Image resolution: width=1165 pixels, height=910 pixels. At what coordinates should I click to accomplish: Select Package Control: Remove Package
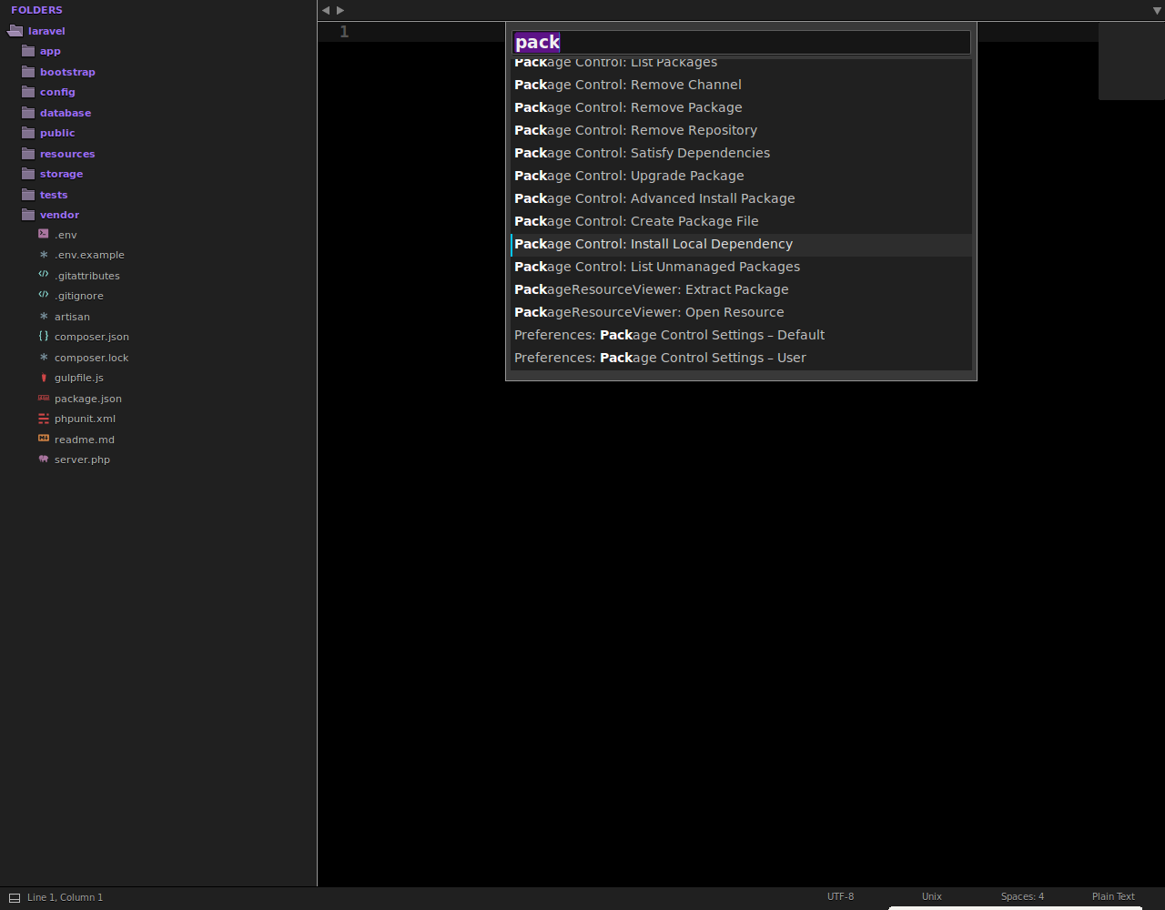[741, 107]
